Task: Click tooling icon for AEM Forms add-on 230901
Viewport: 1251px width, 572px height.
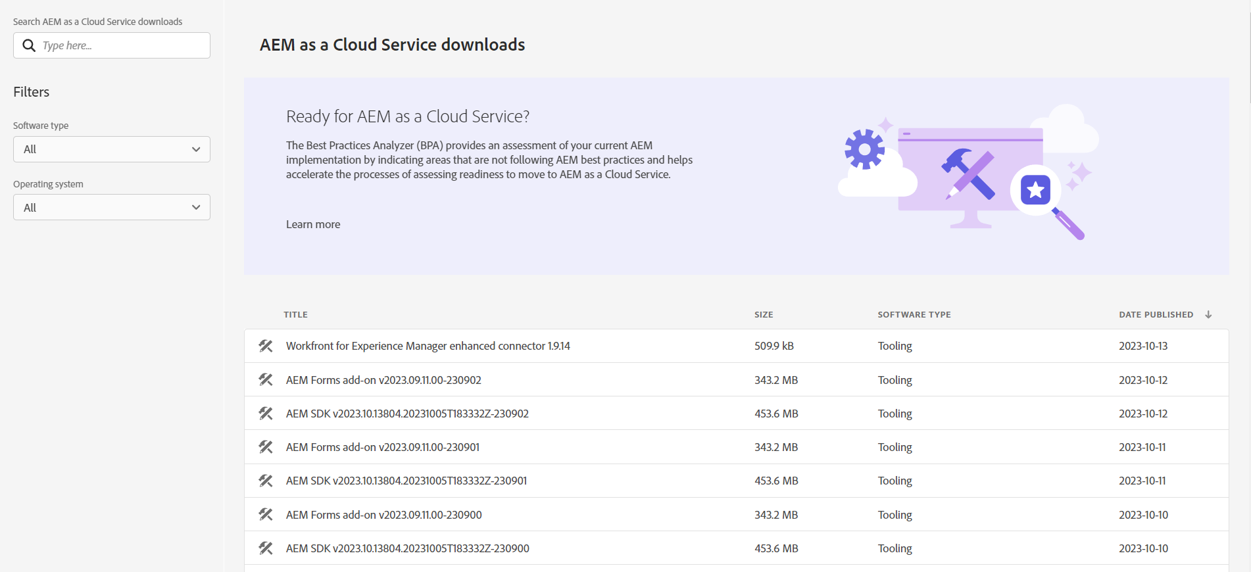Action: click(266, 447)
